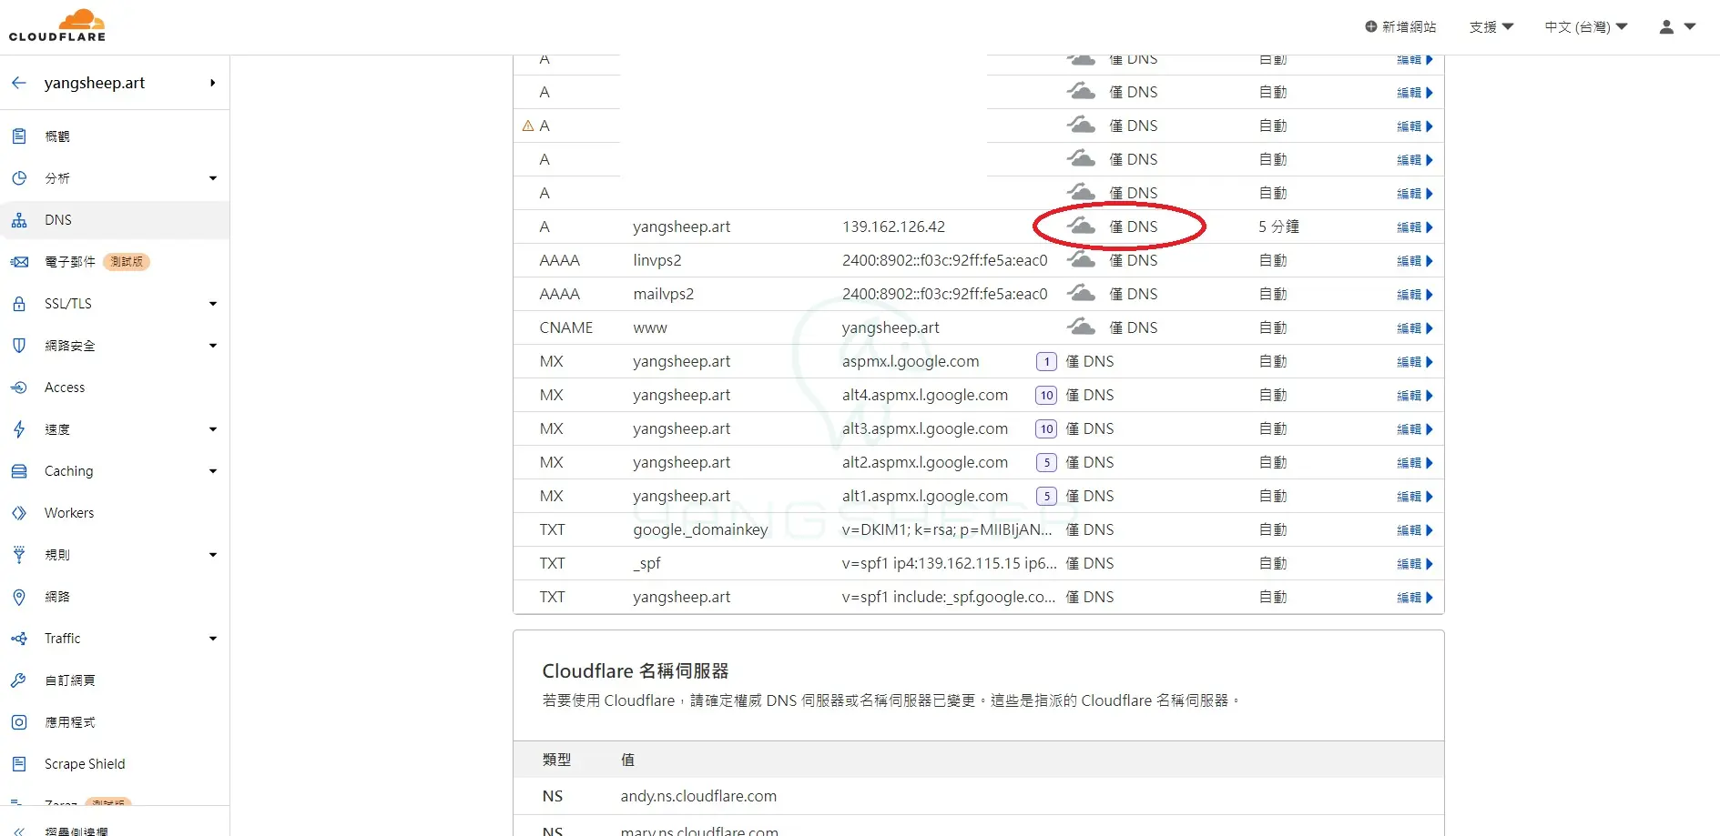1720x836 pixels.
Task: Expand the 規則 submenu arrow
Action: click(x=213, y=555)
